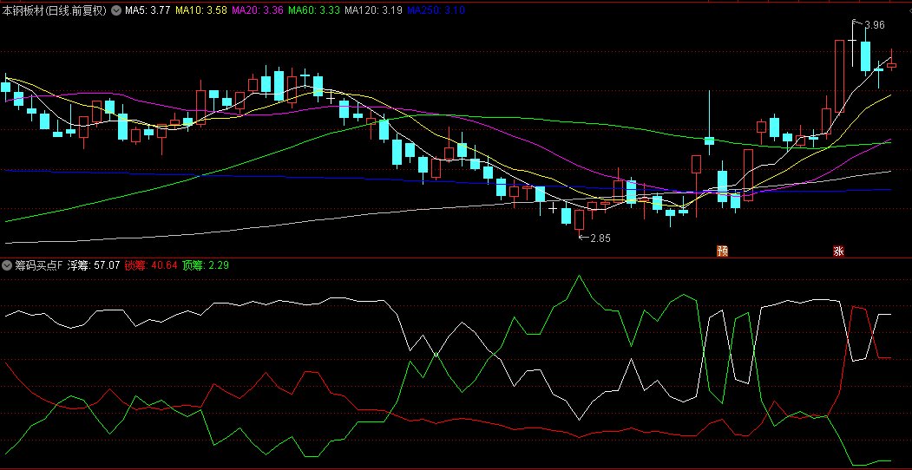
Task: Click the MA5: 3.77 label
Action: pos(149,10)
